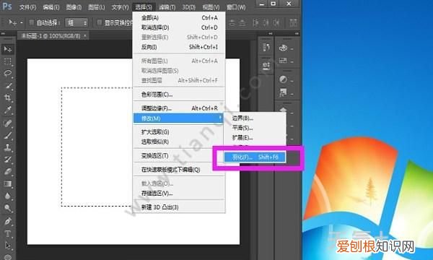Select the Blur tool

(x=8, y=196)
